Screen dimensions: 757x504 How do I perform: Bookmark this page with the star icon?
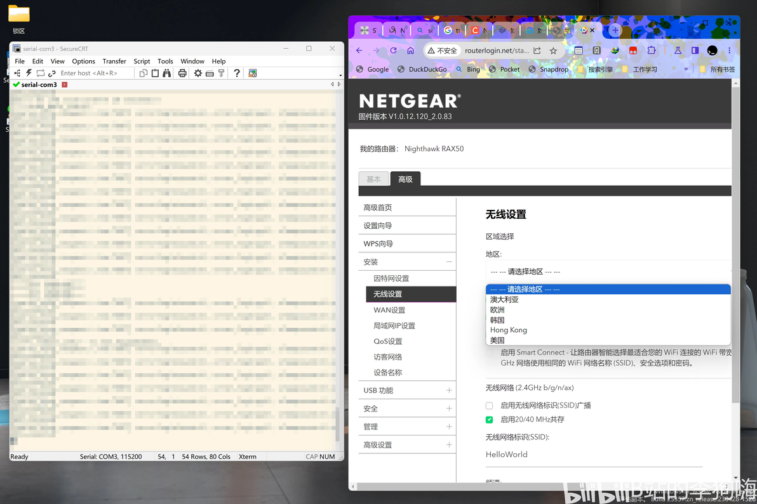coord(553,51)
